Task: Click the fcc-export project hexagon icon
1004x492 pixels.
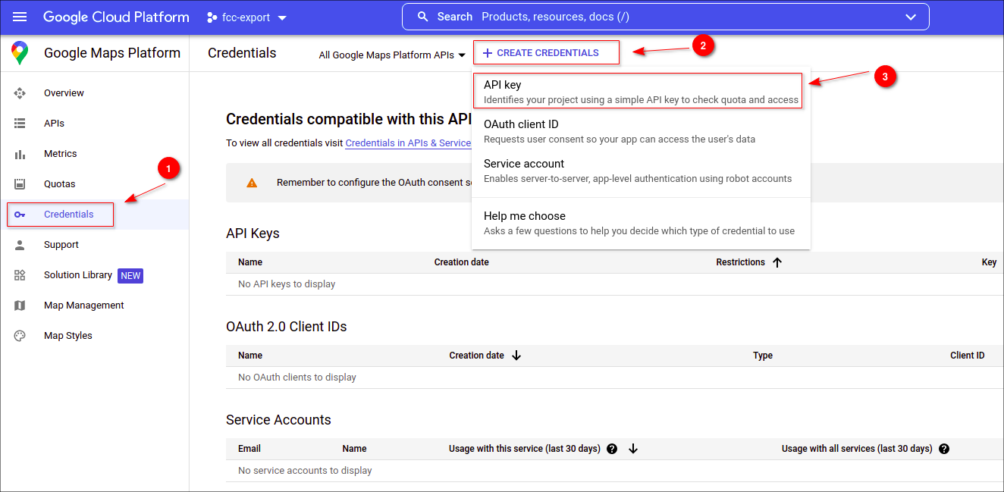Action: click(x=212, y=17)
